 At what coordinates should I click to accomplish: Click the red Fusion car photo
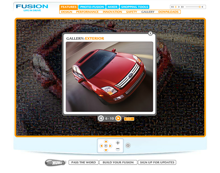[x=109, y=77]
